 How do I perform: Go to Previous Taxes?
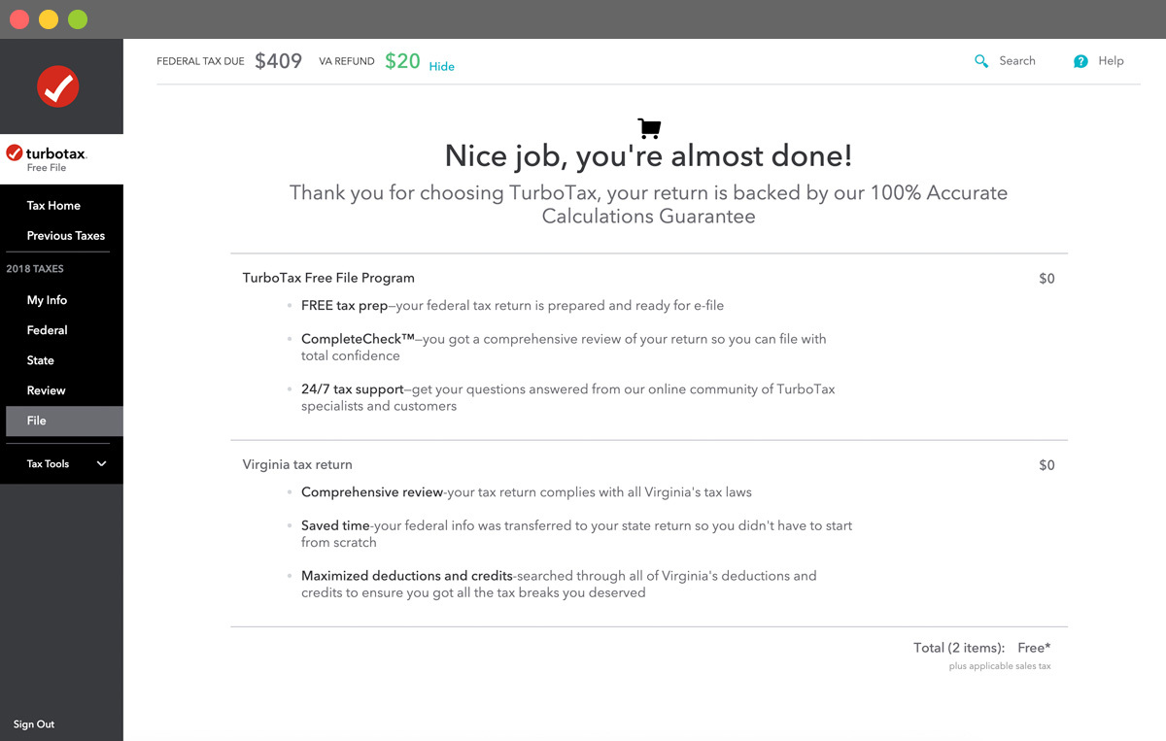click(65, 236)
